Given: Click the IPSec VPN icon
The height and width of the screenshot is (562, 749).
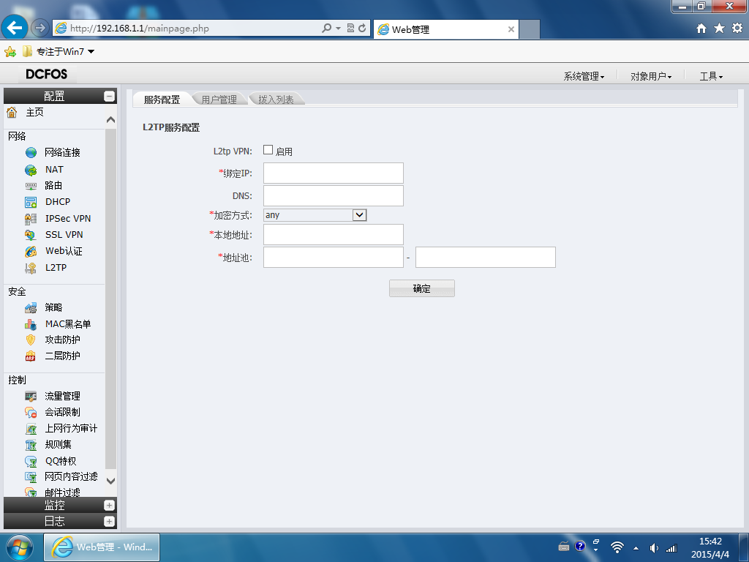Looking at the screenshot, I should 31,219.
